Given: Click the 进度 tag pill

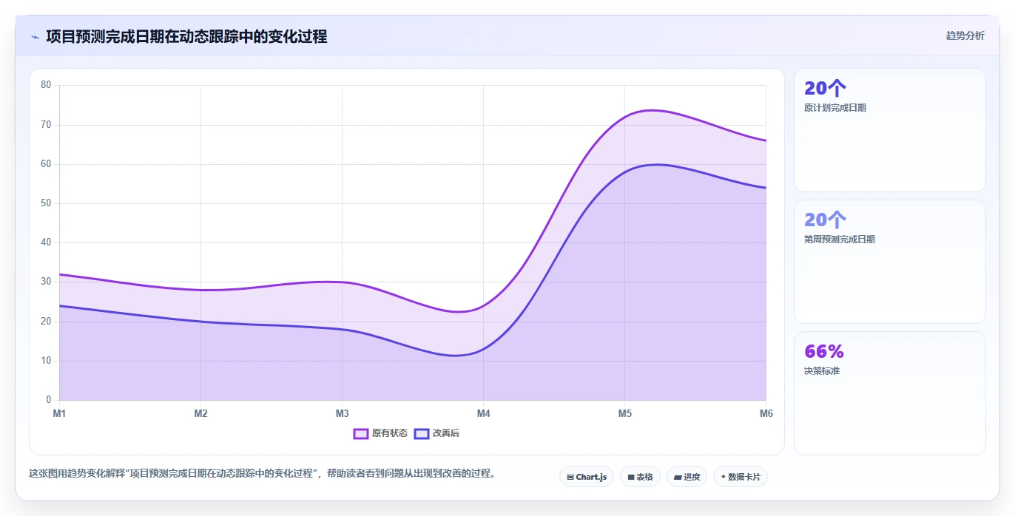Looking at the screenshot, I should 687,477.
